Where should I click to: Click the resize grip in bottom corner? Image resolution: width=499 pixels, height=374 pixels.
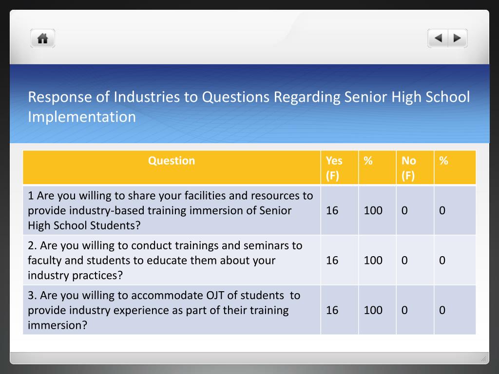pyautogui.click(x=483, y=359)
